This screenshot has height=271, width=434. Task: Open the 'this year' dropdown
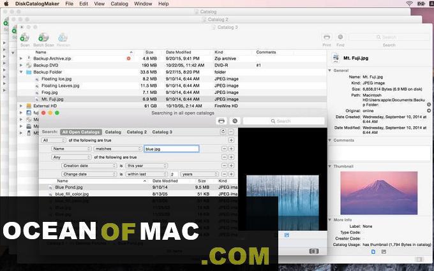(x=147, y=166)
